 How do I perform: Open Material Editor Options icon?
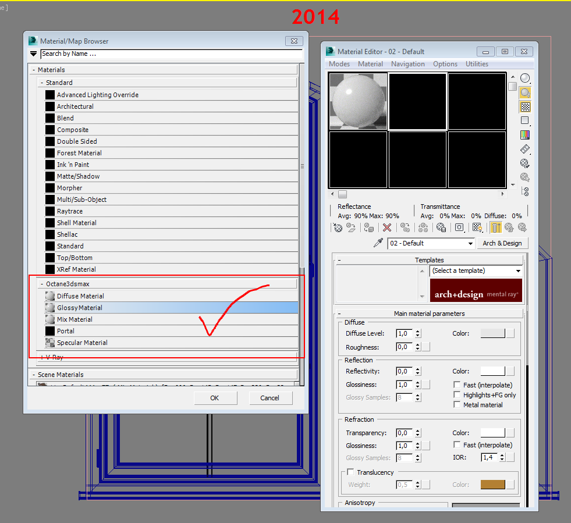[x=525, y=163]
